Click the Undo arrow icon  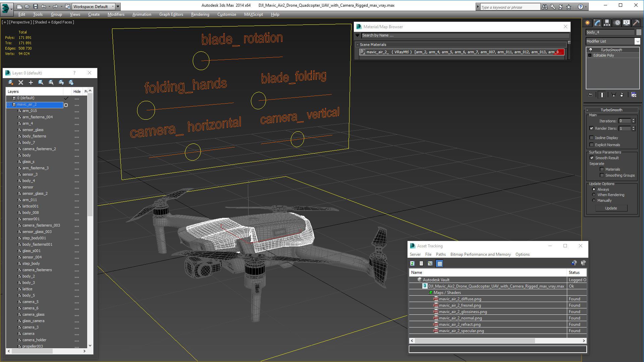click(x=43, y=6)
